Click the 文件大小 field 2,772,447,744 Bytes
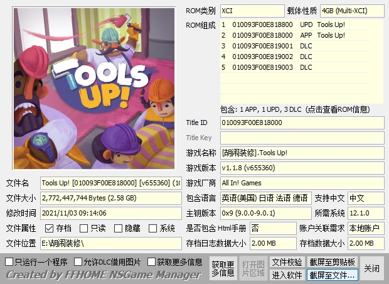 click(x=111, y=199)
